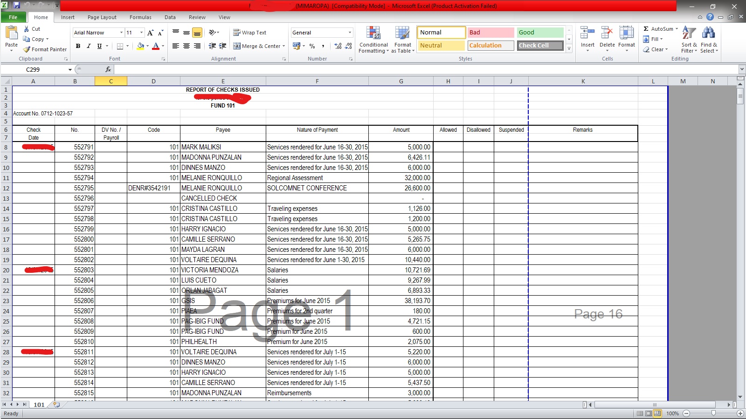The height and width of the screenshot is (419, 746).
Task: Expand the formula bar
Action: (x=741, y=69)
